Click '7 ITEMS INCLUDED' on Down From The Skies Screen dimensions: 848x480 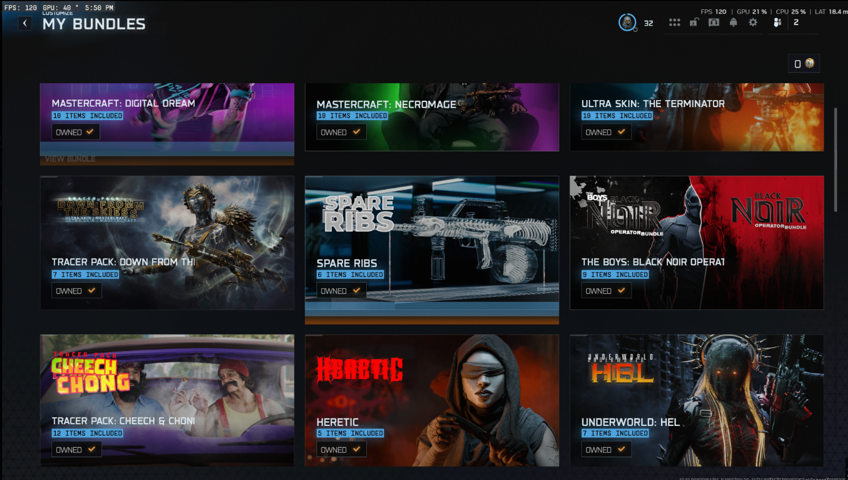85,274
